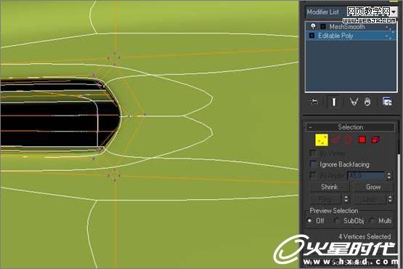Viewport: 403px width, 269px height.
Task: Click the Ring spinner arrows
Action: click(x=346, y=199)
